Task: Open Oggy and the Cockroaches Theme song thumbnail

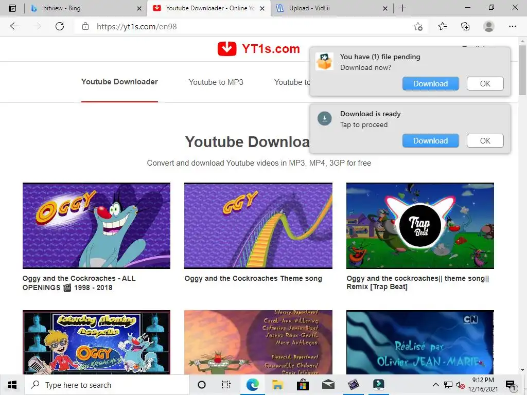Action: pos(258,226)
